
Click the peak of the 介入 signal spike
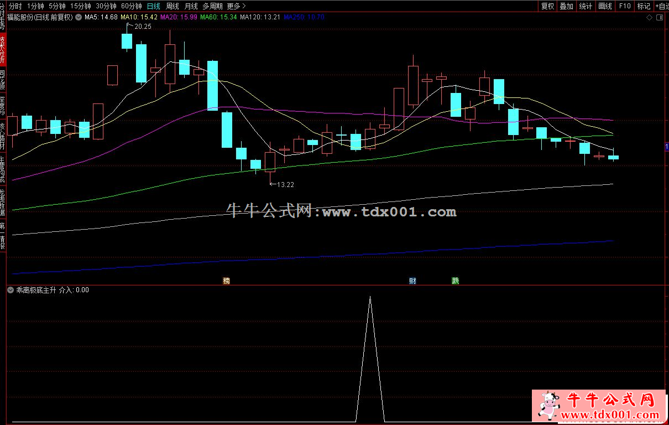point(370,297)
